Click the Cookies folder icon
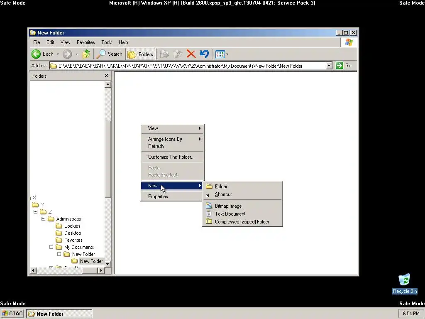 (x=59, y=226)
